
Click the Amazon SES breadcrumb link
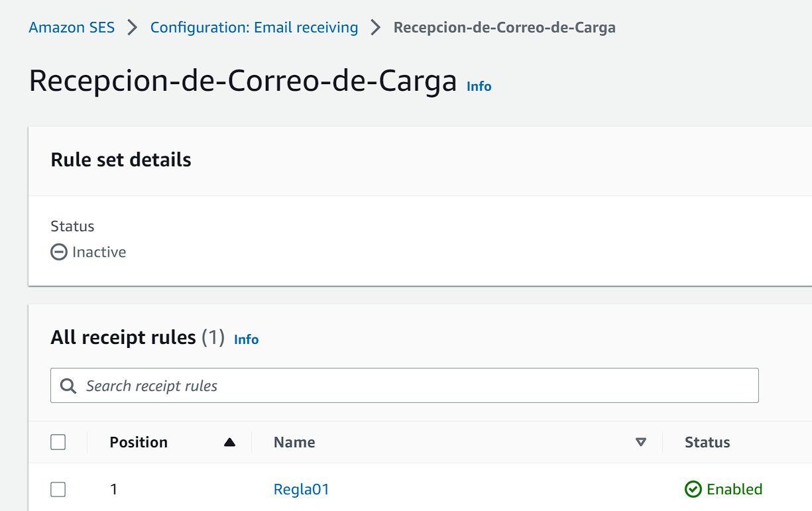click(72, 28)
